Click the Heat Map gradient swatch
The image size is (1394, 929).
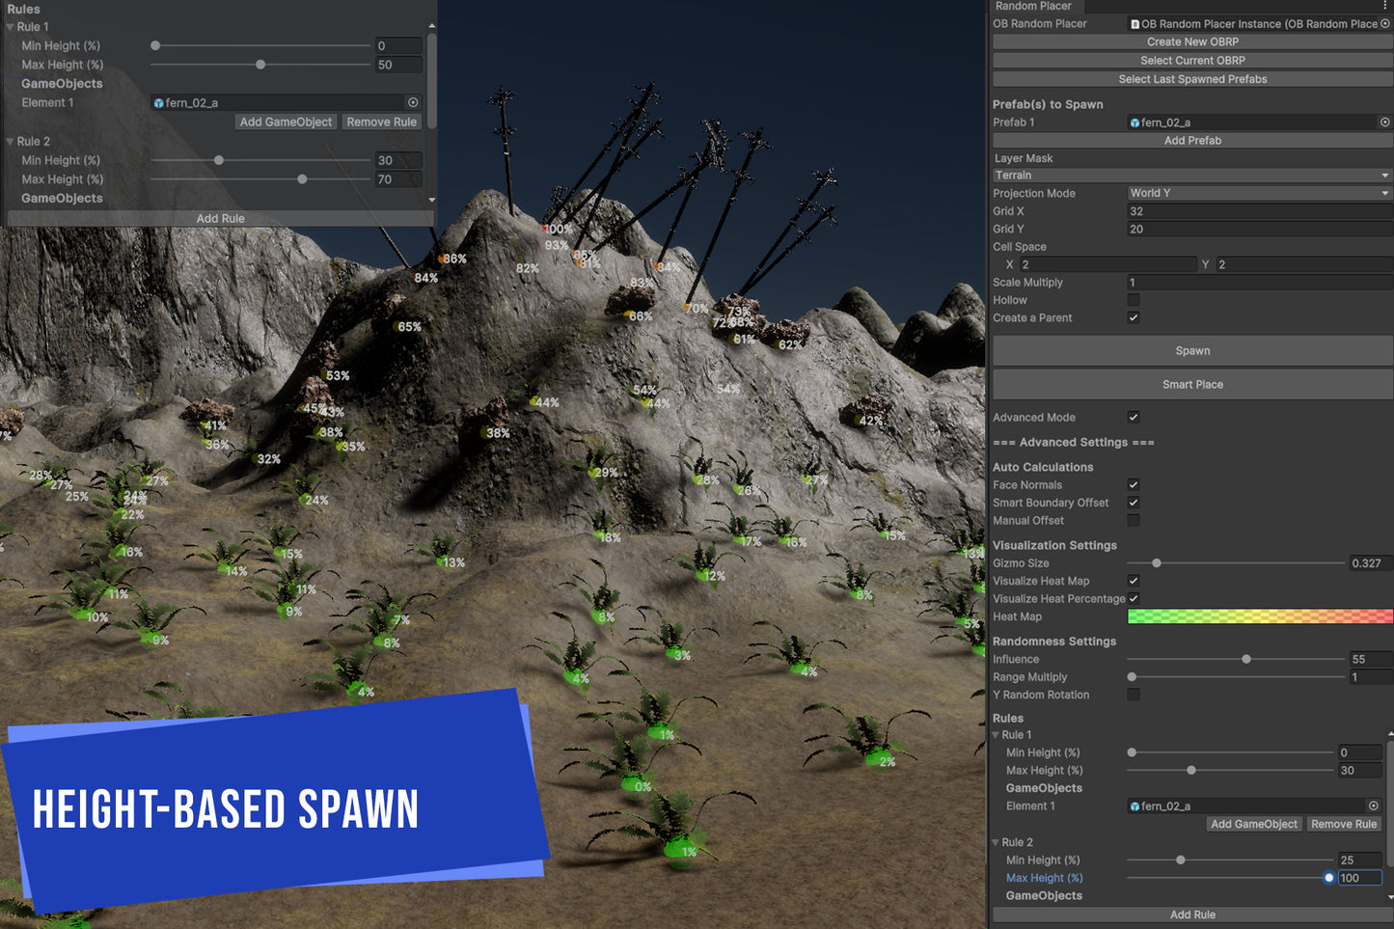[x=1259, y=616]
